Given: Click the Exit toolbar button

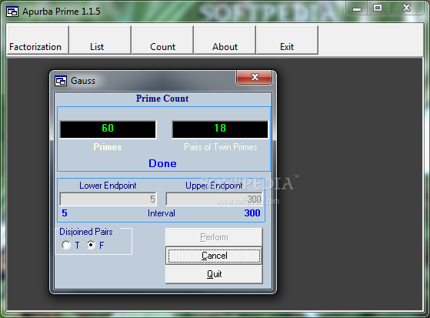Looking at the screenshot, I should pyautogui.click(x=287, y=40).
